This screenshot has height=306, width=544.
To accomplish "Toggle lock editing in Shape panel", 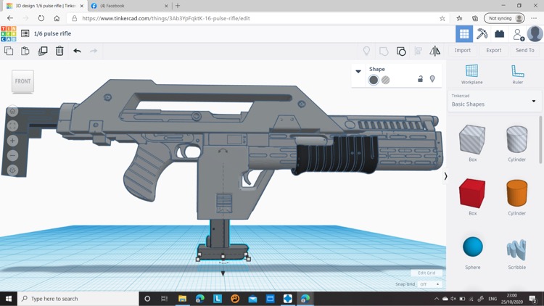I will (420, 79).
